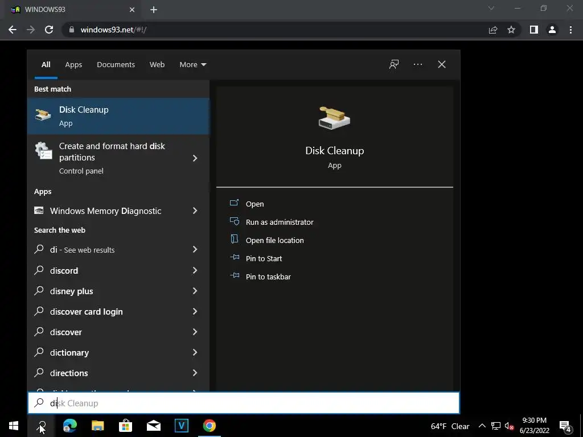Expand options for Create and format hard disk partitions
This screenshot has width=583, height=437.
tap(195, 158)
